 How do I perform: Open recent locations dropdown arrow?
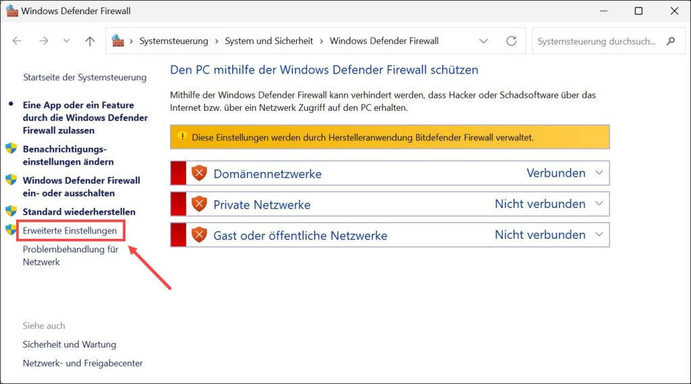coord(67,41)
